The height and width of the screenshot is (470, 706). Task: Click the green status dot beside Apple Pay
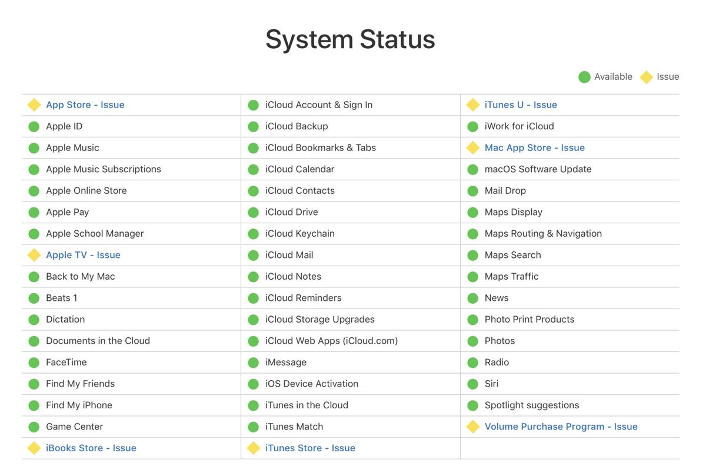[34, 212]
